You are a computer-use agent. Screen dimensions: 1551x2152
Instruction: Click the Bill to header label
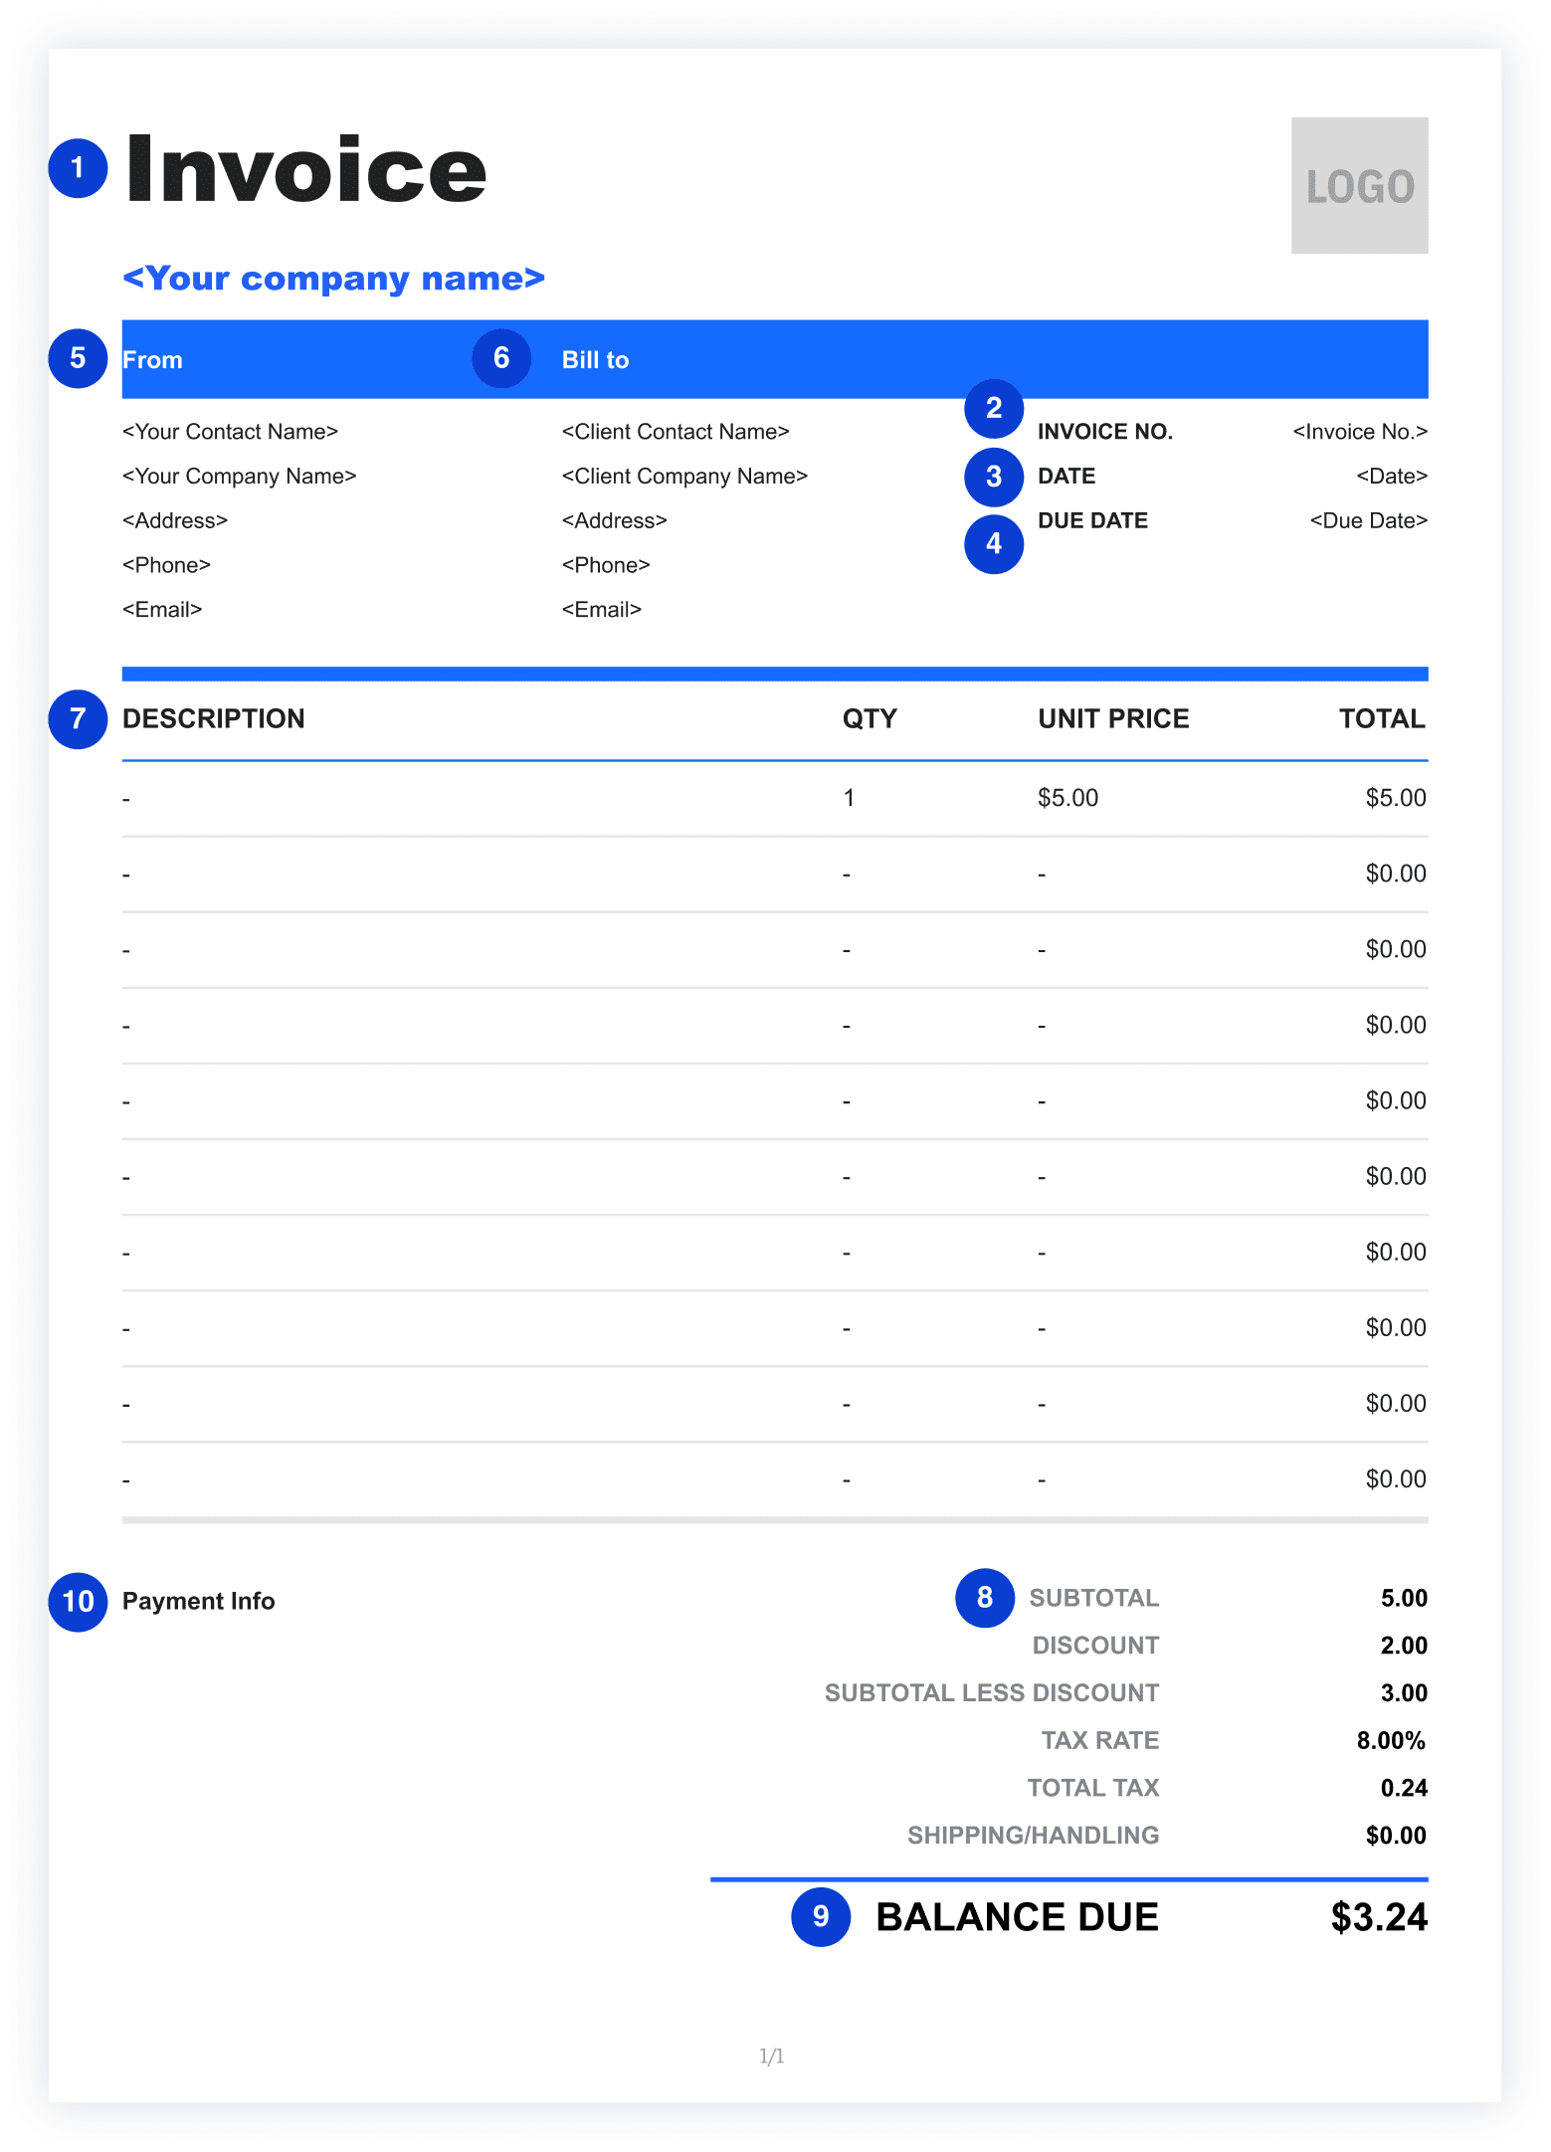[595, 360]
